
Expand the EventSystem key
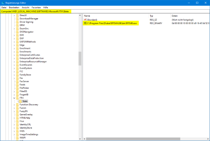14,68
